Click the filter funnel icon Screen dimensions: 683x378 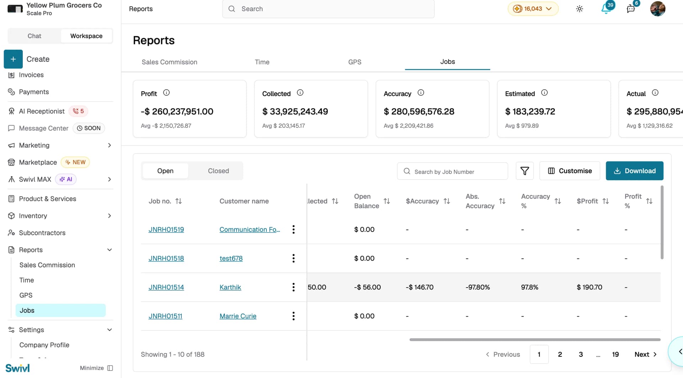coord(525,171)
